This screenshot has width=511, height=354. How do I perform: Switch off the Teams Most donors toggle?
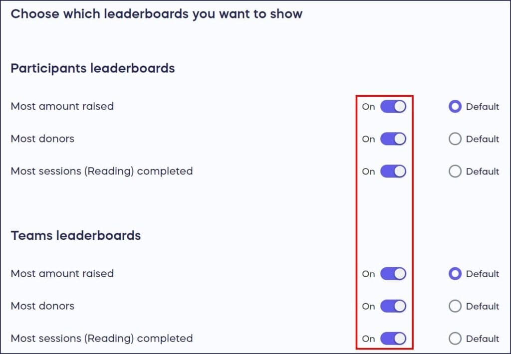coord(394,306)
